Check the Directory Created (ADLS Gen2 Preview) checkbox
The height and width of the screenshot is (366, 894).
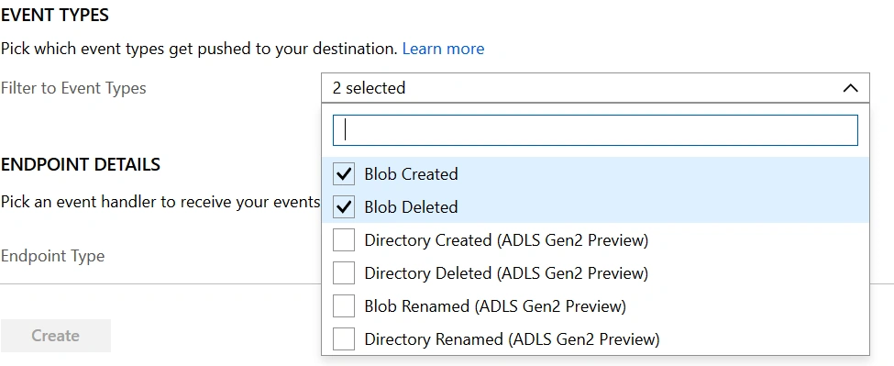[x=344, y=240]
